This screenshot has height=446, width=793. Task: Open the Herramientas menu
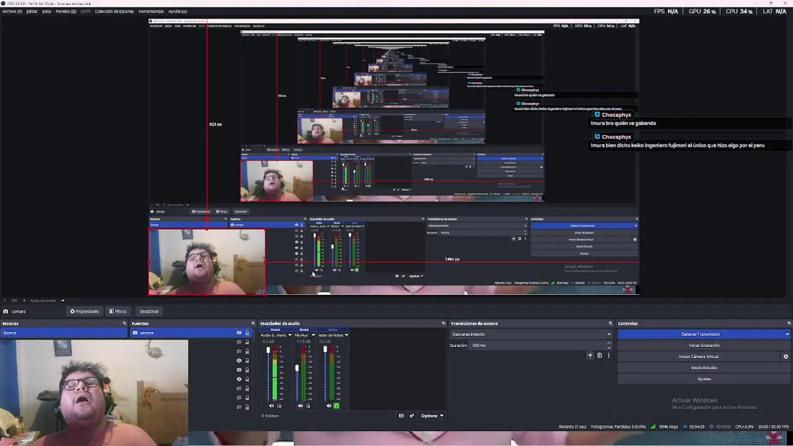[151, 11]
